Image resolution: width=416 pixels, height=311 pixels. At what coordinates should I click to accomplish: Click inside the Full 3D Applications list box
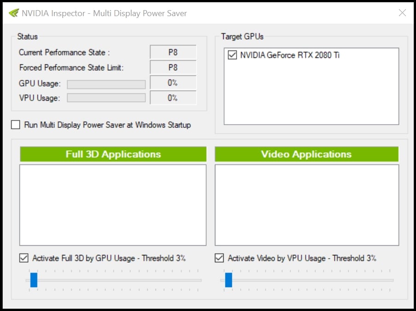coord(113,205)
